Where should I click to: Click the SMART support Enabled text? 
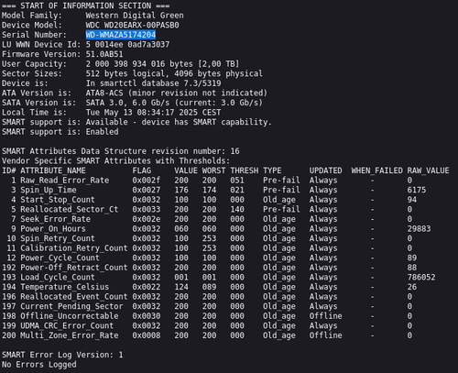[x=102, y=132]
